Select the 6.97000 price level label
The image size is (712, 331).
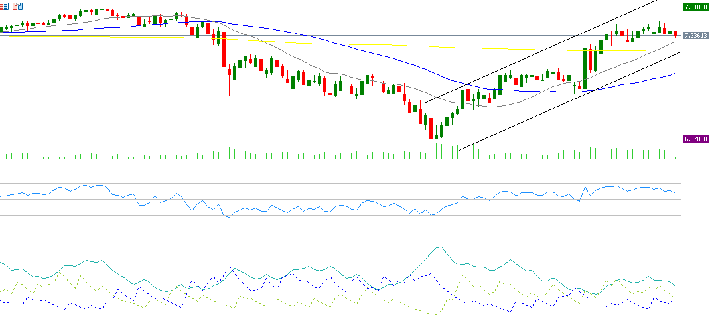(x=695, y=139)
